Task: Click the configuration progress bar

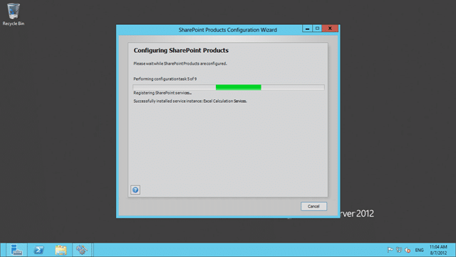Action: point(229,87)
